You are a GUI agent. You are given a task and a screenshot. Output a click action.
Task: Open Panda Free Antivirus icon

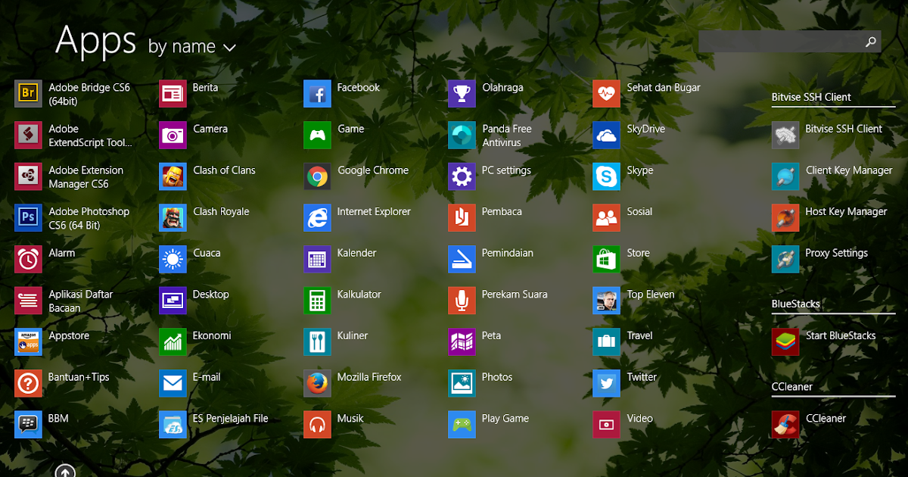462,136
